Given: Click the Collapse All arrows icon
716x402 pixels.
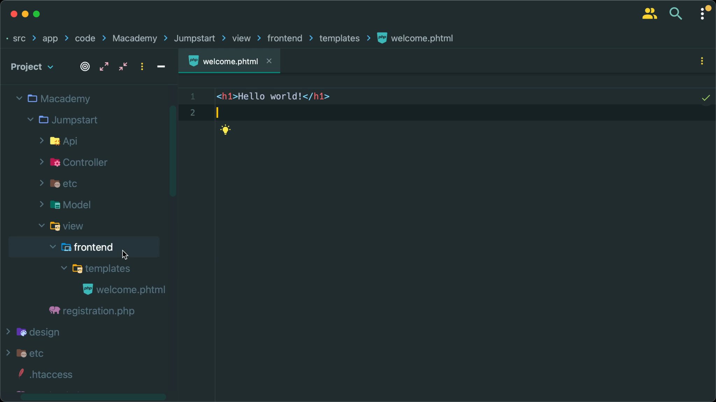Looking at the screenshot, I should (x=123, y=66).
